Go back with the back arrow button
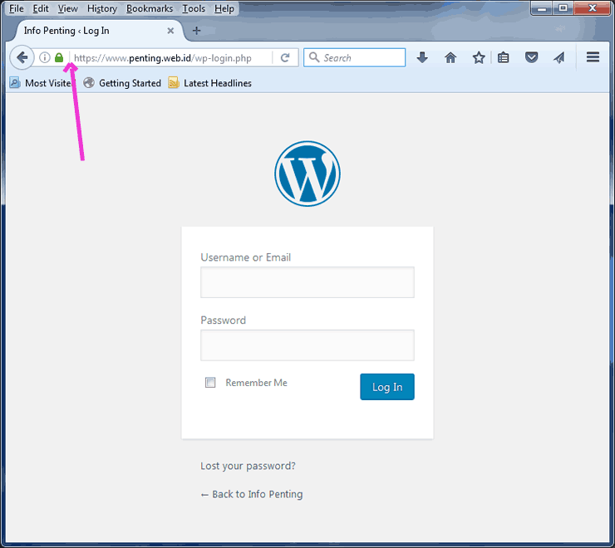Image resolution: width=615 pixels, height=548 pixels. click(x=22, y=57)
